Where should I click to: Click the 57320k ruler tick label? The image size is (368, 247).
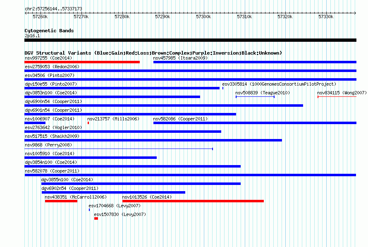[285, 17]
